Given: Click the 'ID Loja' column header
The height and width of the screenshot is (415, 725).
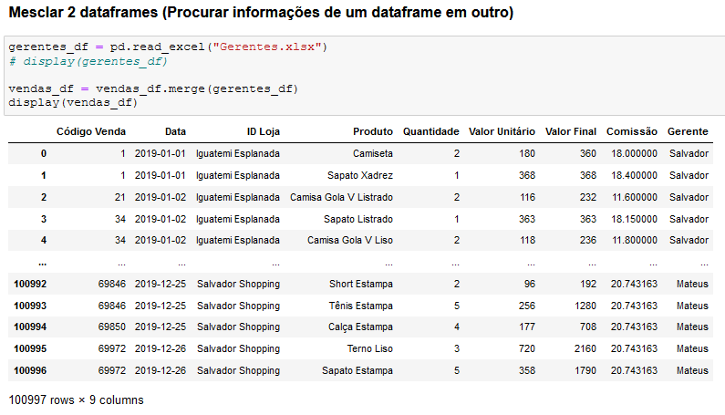Looking at the screenshot, I should [x=263, y=132].
